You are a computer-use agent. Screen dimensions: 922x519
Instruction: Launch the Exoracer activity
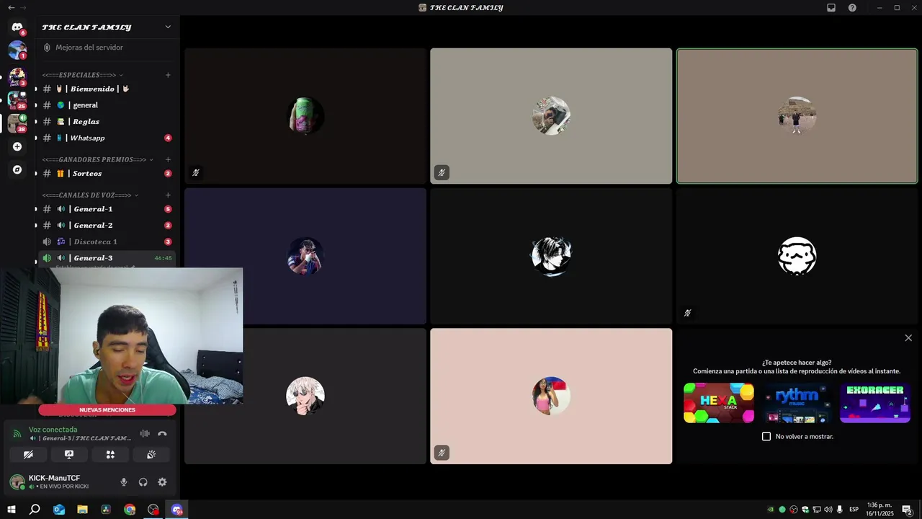coord(875,403)
